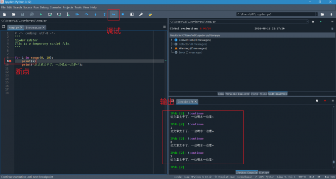Screen dimensions: 336x179
Task: Start debugging file toolbar icon
Action: pyautogui.click(x=77, y=14)
